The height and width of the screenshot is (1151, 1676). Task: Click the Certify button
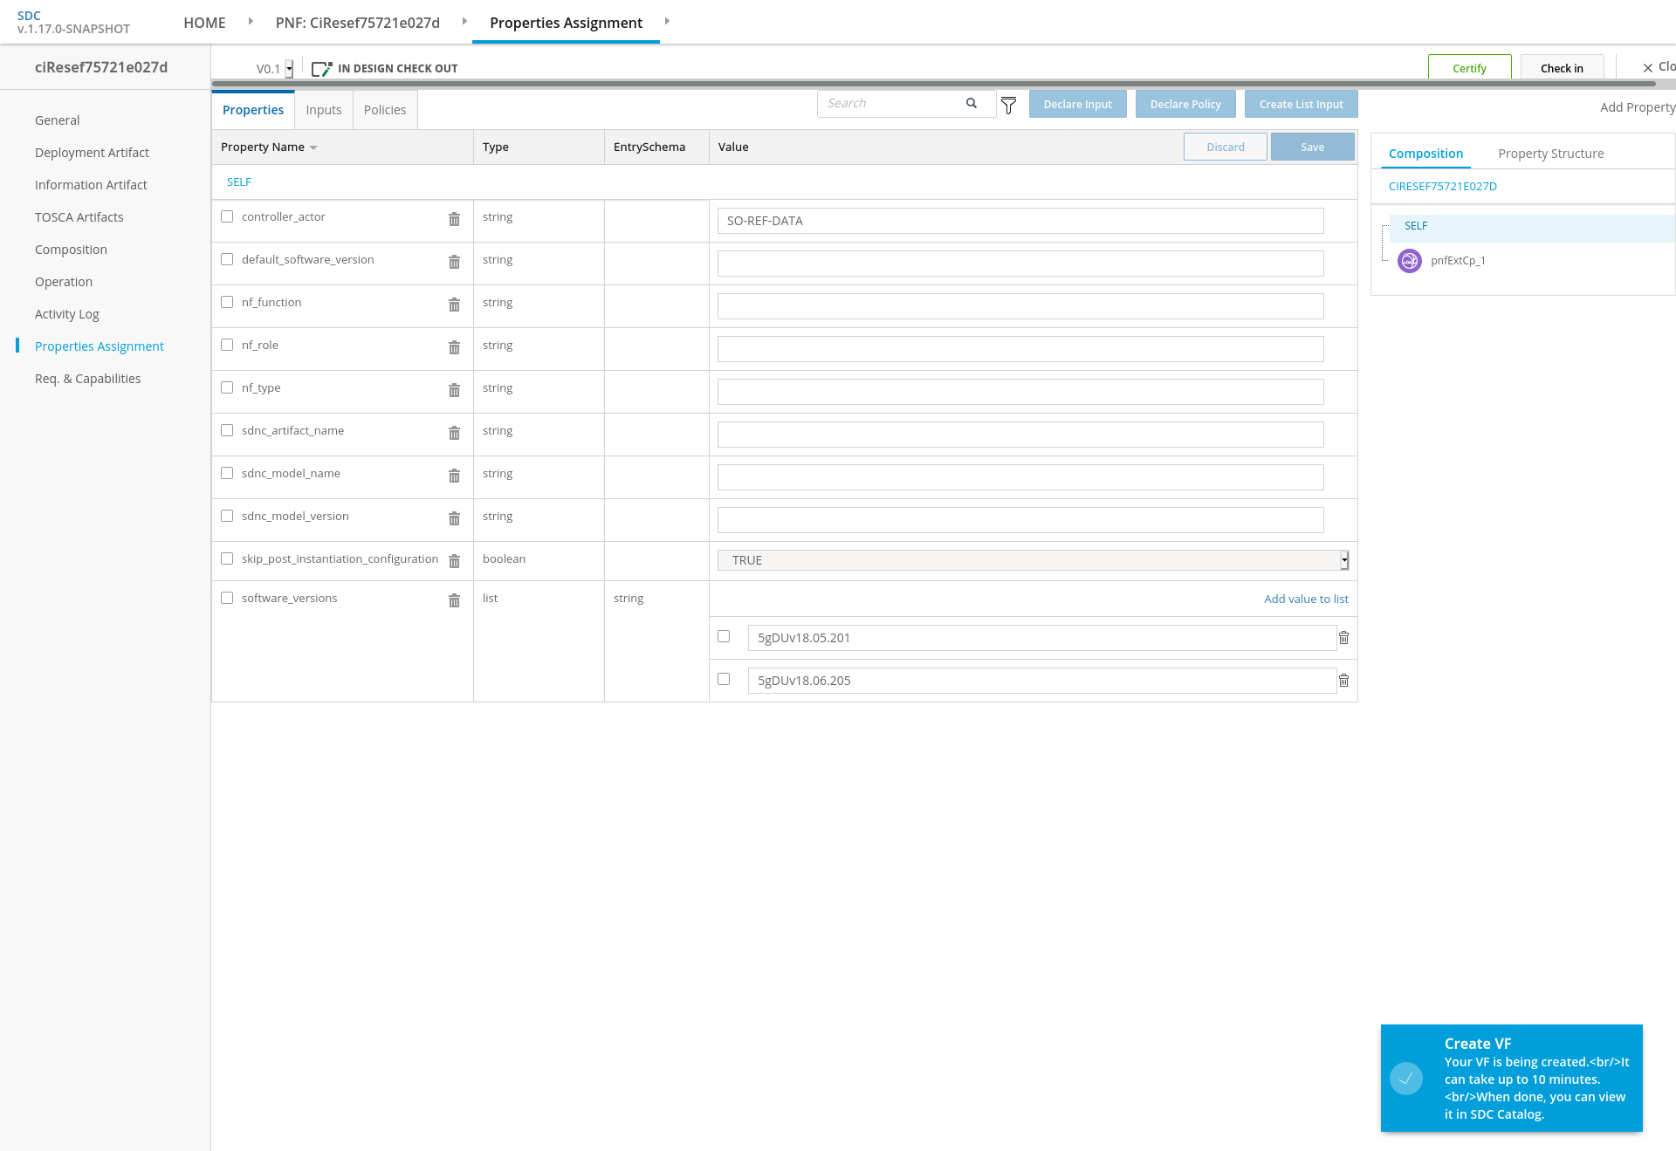pyautogui.click(x=1470, y=68)
